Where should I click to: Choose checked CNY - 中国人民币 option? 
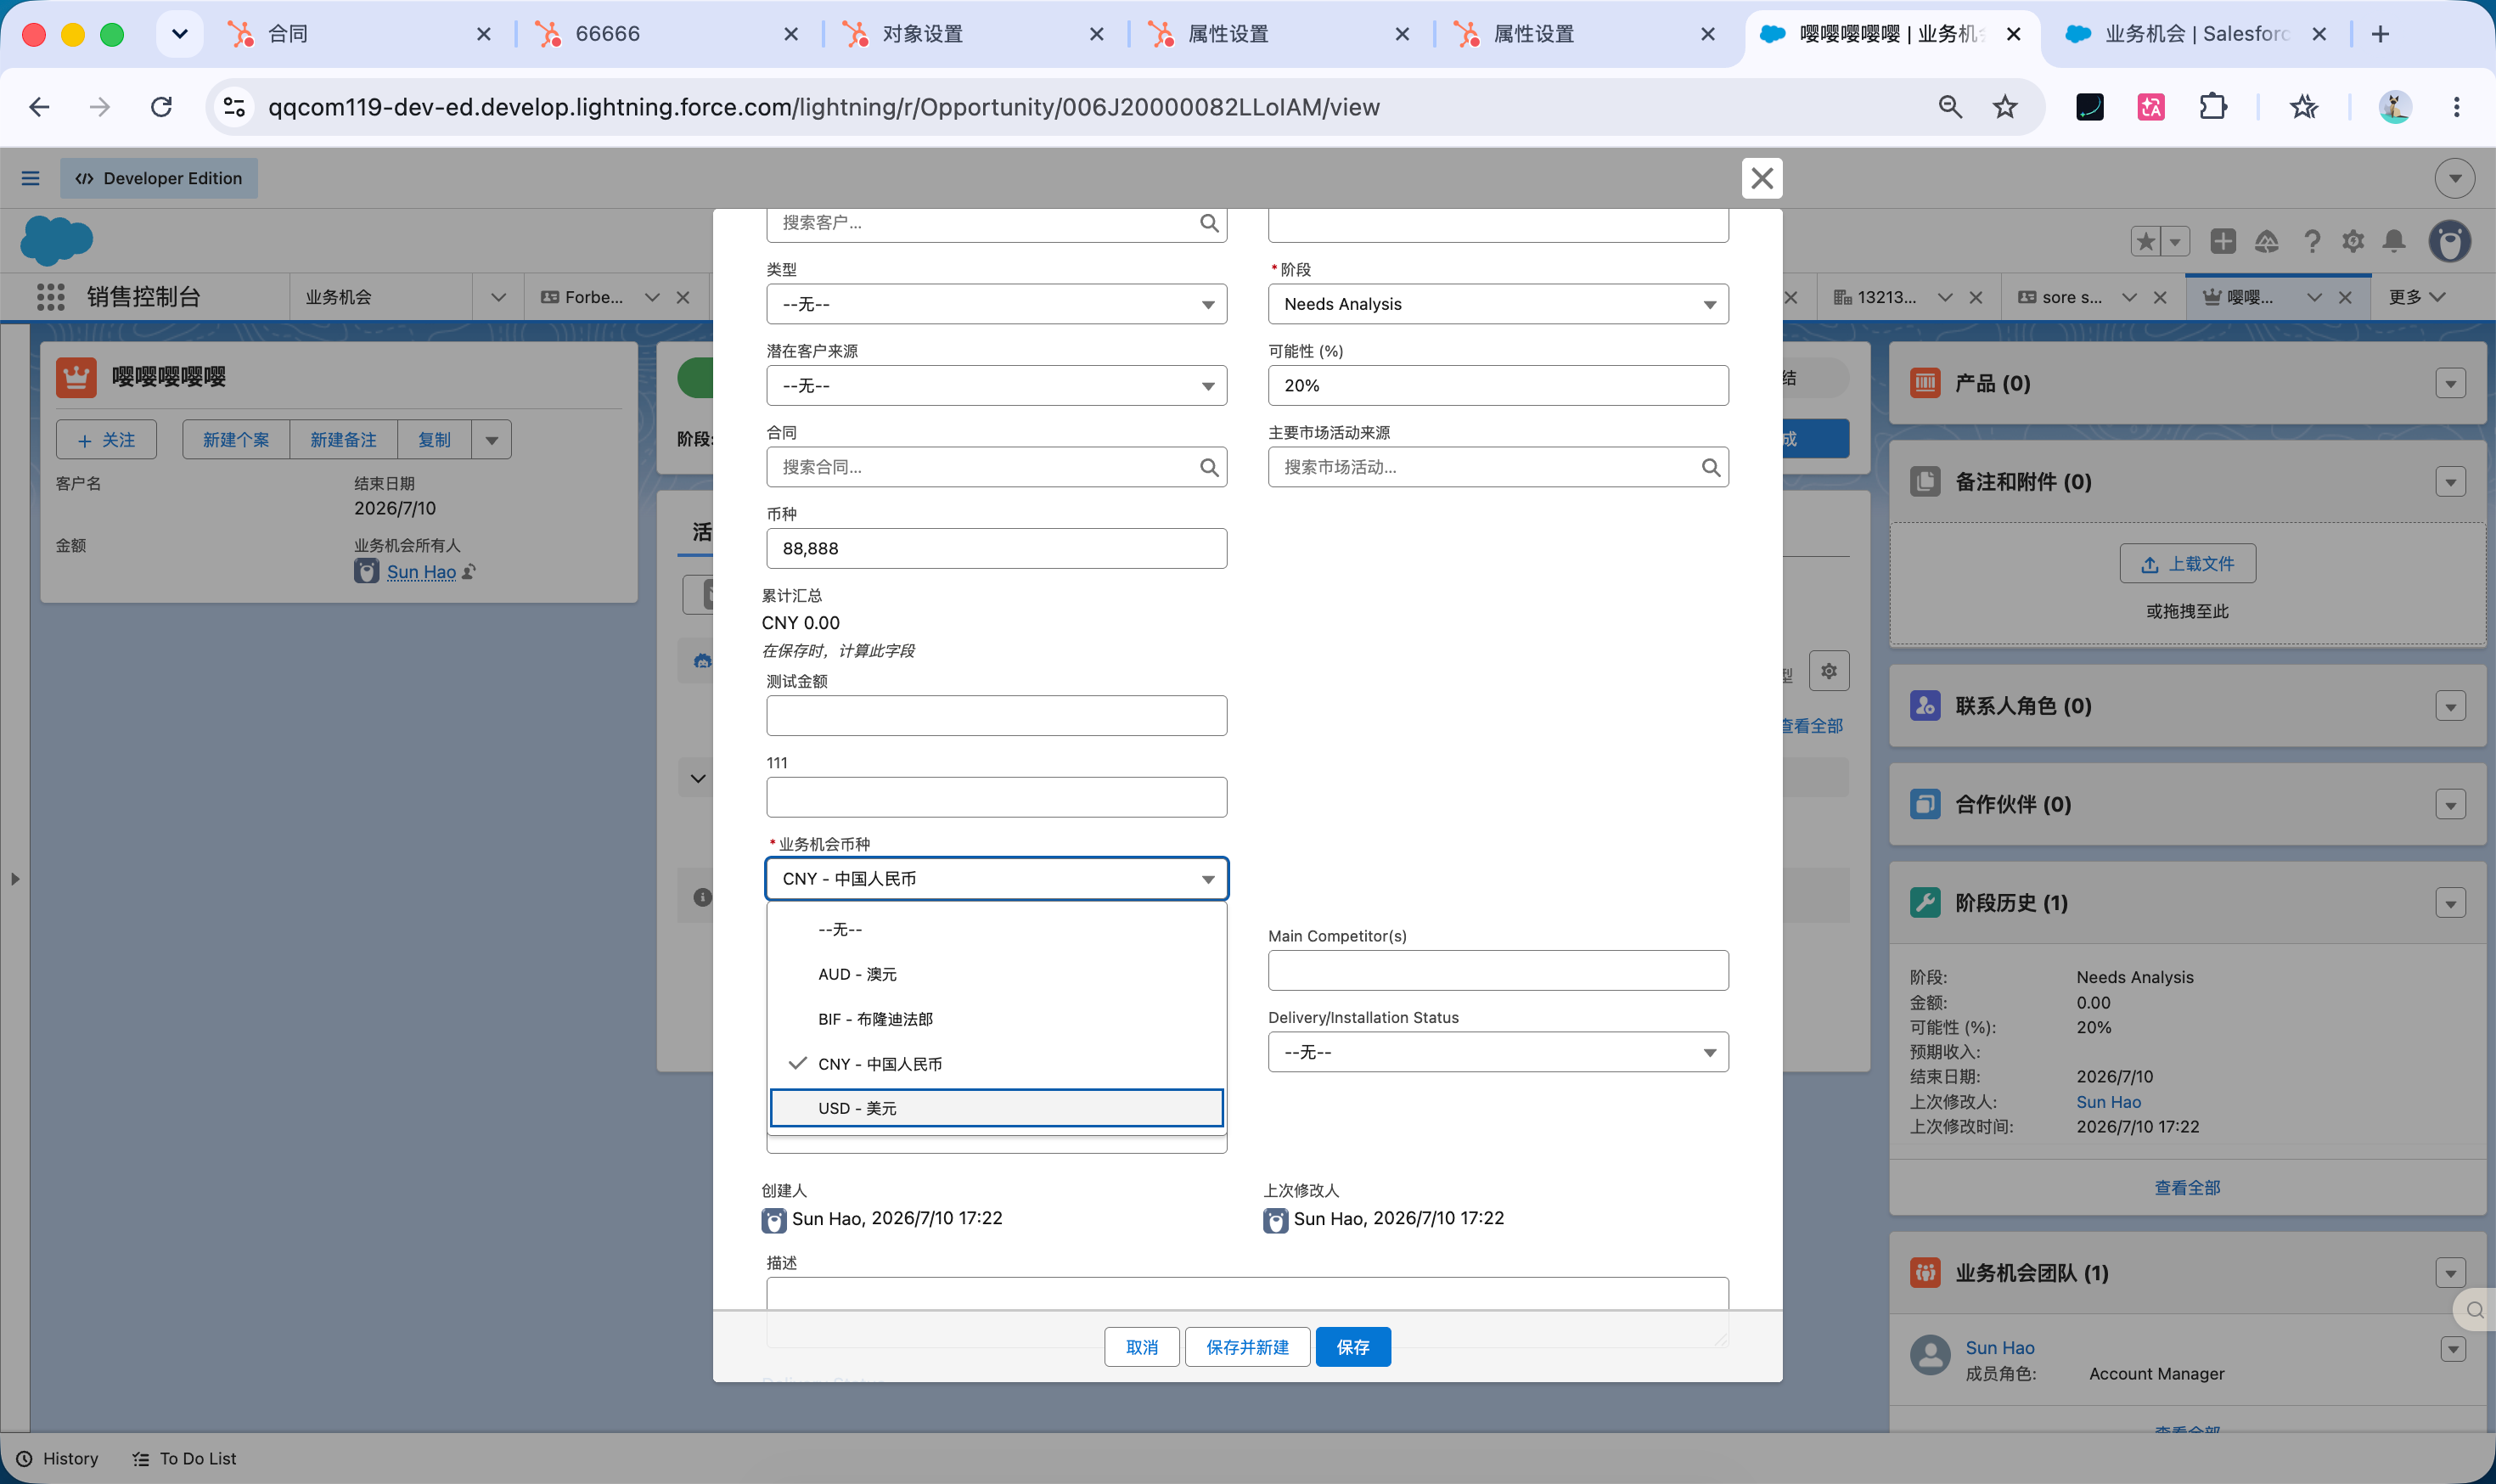click(996, 1064)
